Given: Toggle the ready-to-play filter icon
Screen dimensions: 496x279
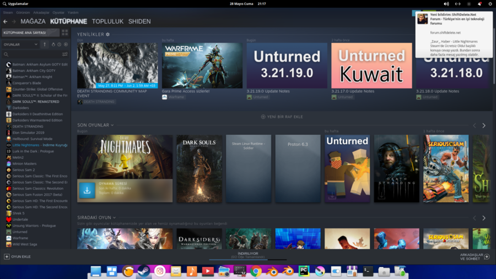Looking at the screenshot, I should [66, 45].
